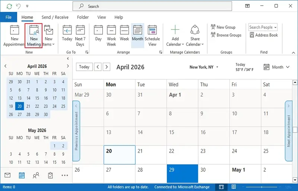Image resolution: width=298 pixels, height=191 pixels.
Task: Click the Previous Appointment side tab
Action: pos(76,131)
